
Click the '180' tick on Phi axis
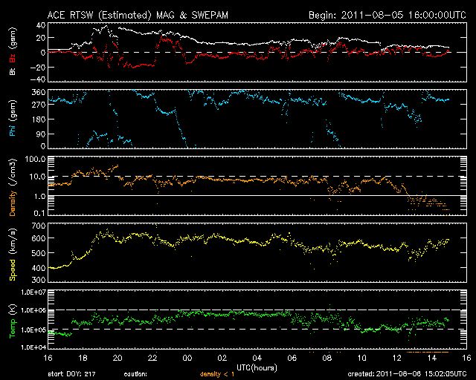[39, 119]
